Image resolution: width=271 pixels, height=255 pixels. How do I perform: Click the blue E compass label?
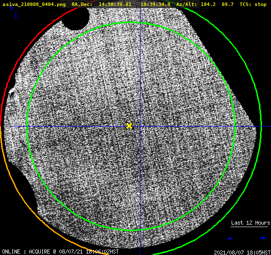(16, 15)
